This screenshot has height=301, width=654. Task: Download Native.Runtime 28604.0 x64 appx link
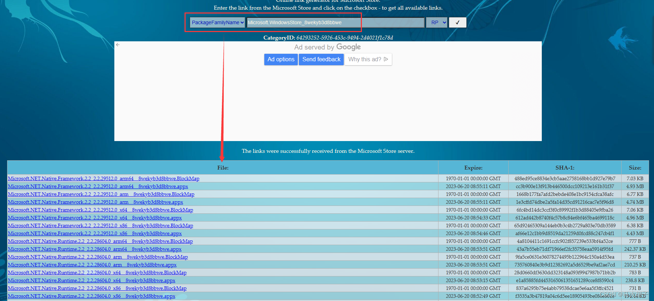tap(92, 280)
